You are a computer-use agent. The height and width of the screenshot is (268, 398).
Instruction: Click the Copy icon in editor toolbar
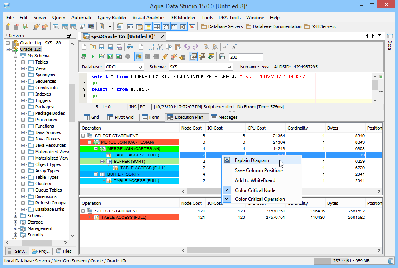(169, 47)
